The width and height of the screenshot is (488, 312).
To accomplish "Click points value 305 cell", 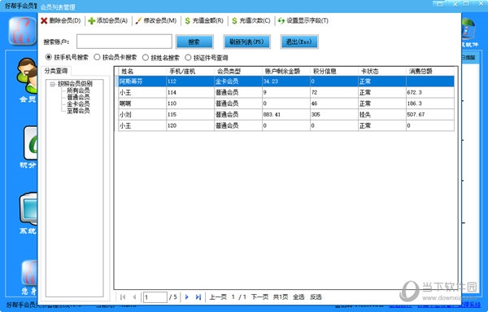I will [334, 114].
